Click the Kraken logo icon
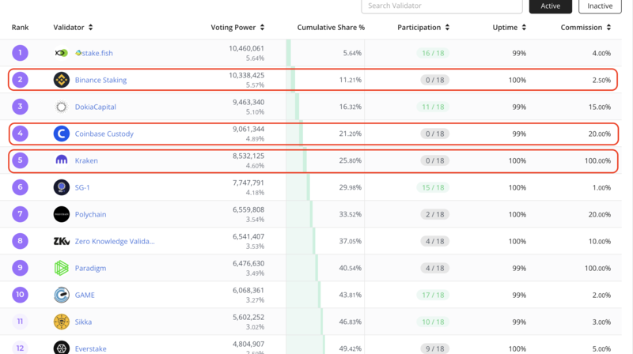 (x=62, y=160)
